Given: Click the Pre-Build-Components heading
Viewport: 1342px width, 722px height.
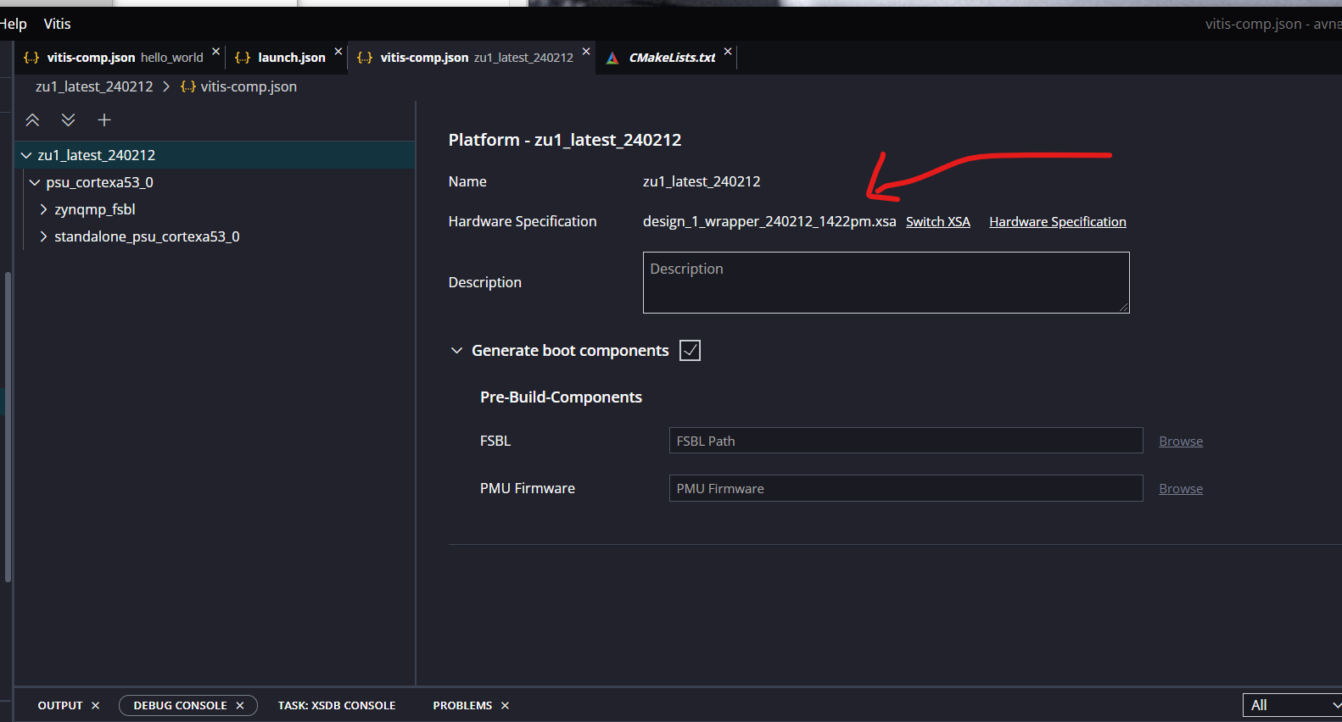Looking at the screenshot, I should (x=561, y=397).
